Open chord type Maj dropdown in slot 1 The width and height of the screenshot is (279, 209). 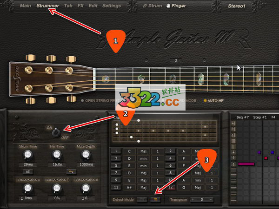(143, 151)
